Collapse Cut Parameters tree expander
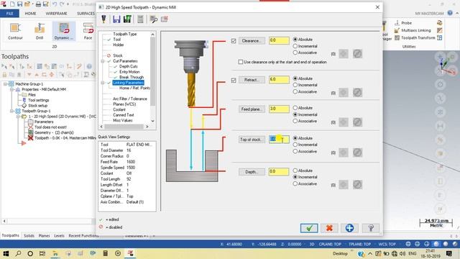This screenshot has height=259, width=460. click(103, 61)
